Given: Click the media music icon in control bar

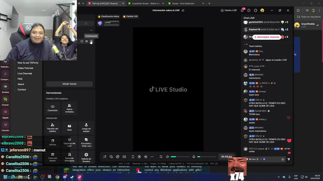Looking at the screenshot, I should [111, 157].
